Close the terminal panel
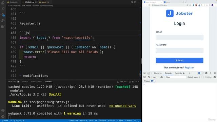 139,82
